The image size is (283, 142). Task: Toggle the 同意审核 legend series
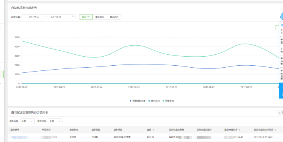click(168, 101)
